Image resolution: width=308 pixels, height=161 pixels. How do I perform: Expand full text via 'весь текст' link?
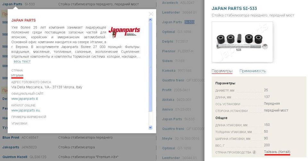[22, 61]
